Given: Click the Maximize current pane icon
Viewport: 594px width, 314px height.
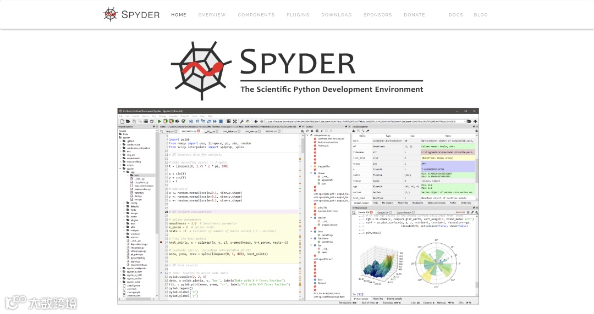Looking at the screenshot, I should pyautogui.click(x=229, y=121).
